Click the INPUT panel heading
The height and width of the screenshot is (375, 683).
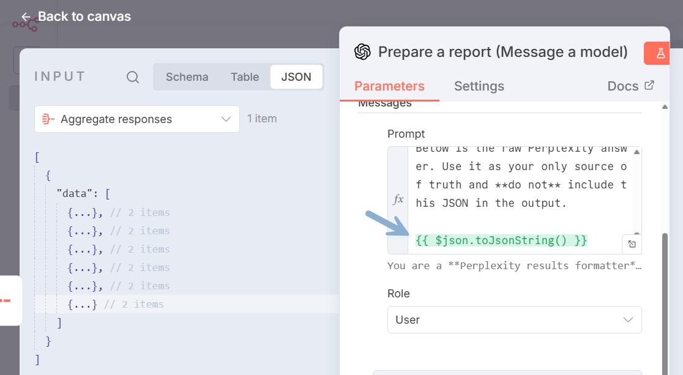click(x=60, y=76)
